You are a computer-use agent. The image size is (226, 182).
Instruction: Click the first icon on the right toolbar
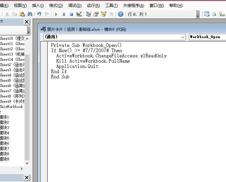[x=207, y=14]
